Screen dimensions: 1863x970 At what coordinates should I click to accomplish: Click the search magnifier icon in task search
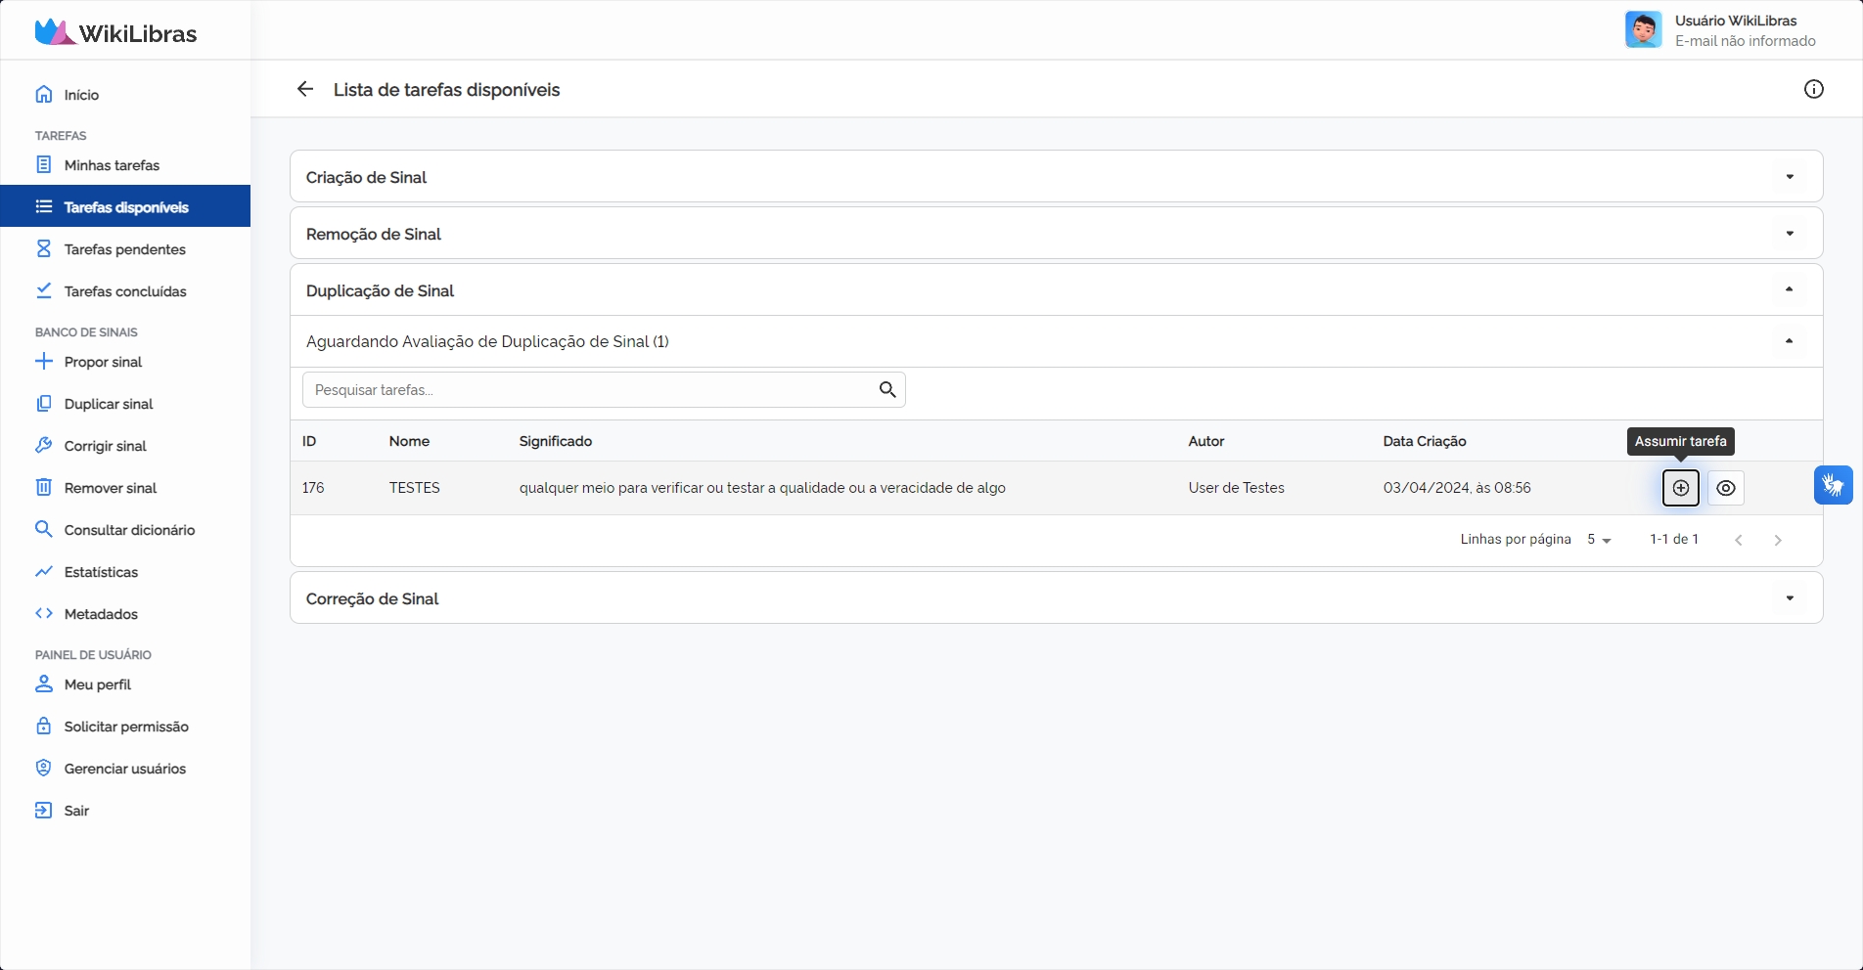(887, 390)
